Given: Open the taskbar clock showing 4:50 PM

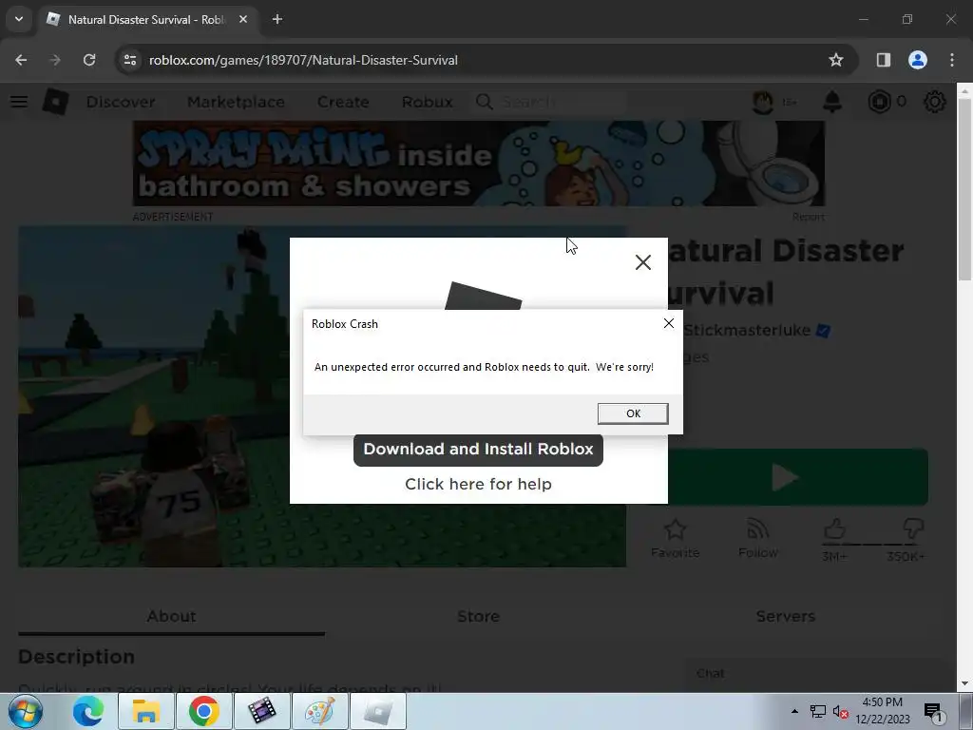Looking at the screenshot, I should pos(883,711).
